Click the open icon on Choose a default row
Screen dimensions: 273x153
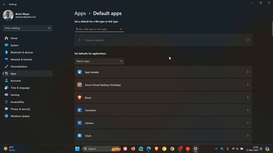click(x=247, y=40)
